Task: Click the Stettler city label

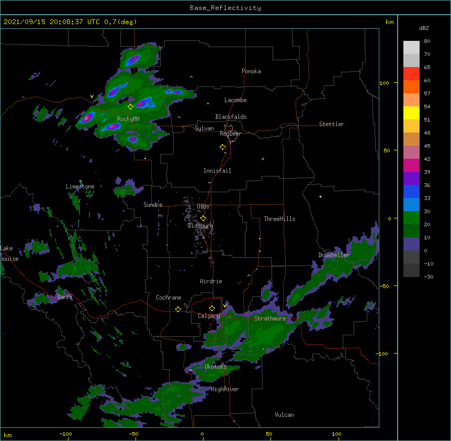Action: click(332, 124)
